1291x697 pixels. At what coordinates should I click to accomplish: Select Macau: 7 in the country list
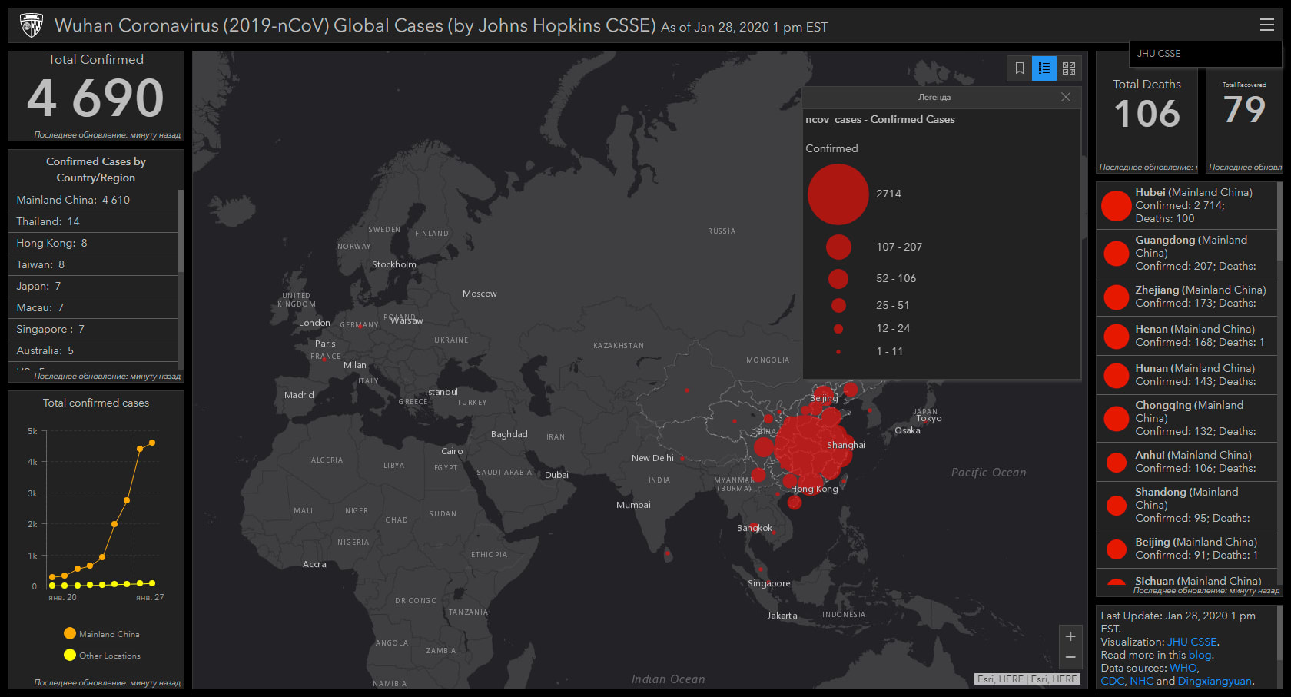[x=93, y=307]
